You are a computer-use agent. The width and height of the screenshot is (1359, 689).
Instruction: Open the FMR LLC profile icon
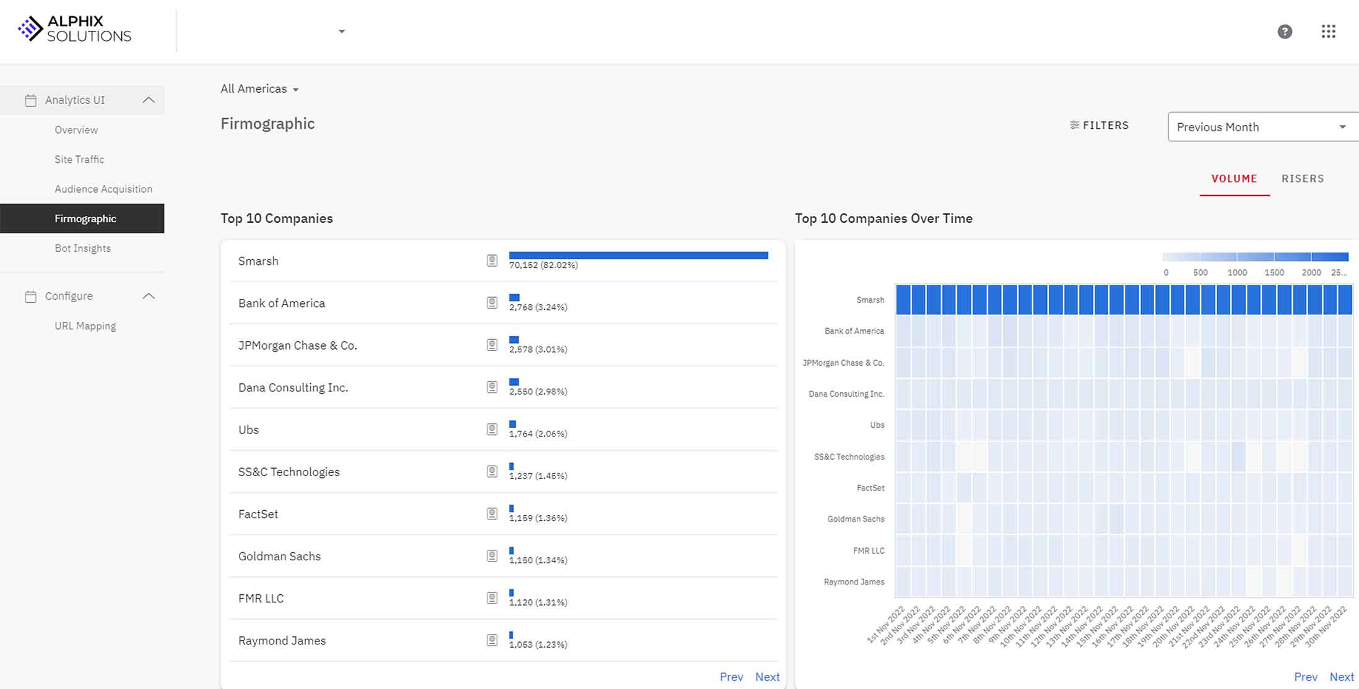[x=492, y=597]
